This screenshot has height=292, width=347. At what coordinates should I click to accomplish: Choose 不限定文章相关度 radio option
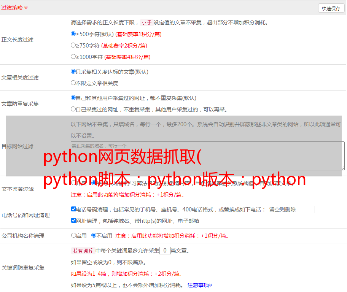coord(73,83)
